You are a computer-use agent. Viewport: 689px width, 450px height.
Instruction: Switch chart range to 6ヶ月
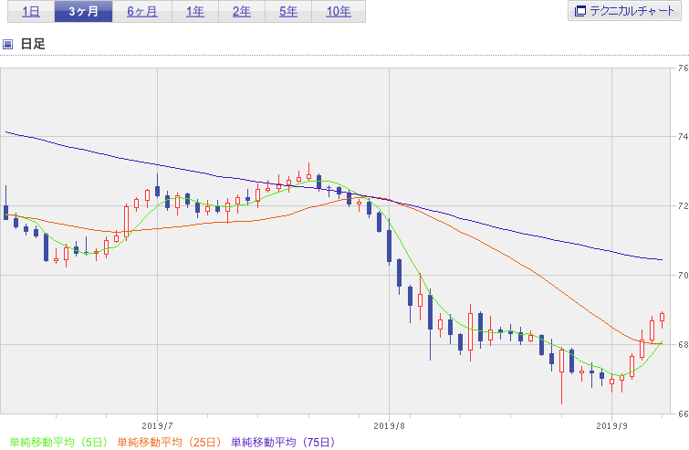(x=142, y=12)
